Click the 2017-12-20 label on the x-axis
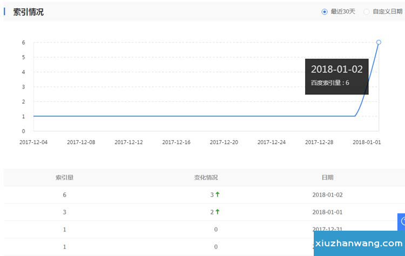This screenshot has height=256, width=405. 224,142
